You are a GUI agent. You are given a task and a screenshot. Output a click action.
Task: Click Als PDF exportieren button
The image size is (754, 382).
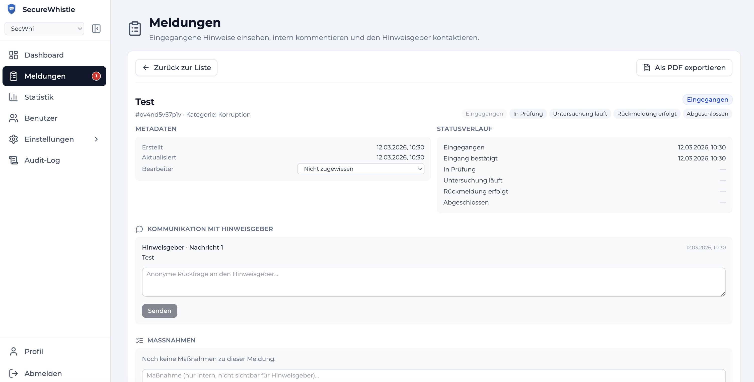684,68
